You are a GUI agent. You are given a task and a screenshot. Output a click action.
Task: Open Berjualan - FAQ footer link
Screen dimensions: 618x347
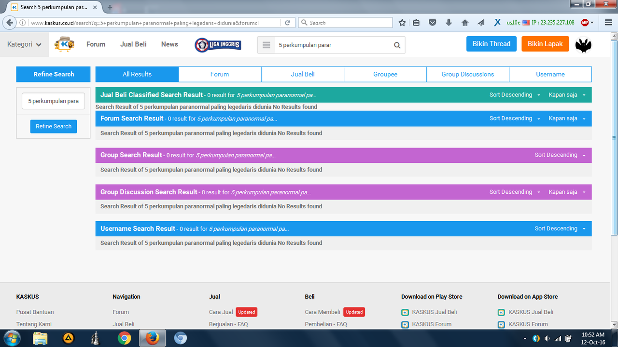(x=228, y=324)
